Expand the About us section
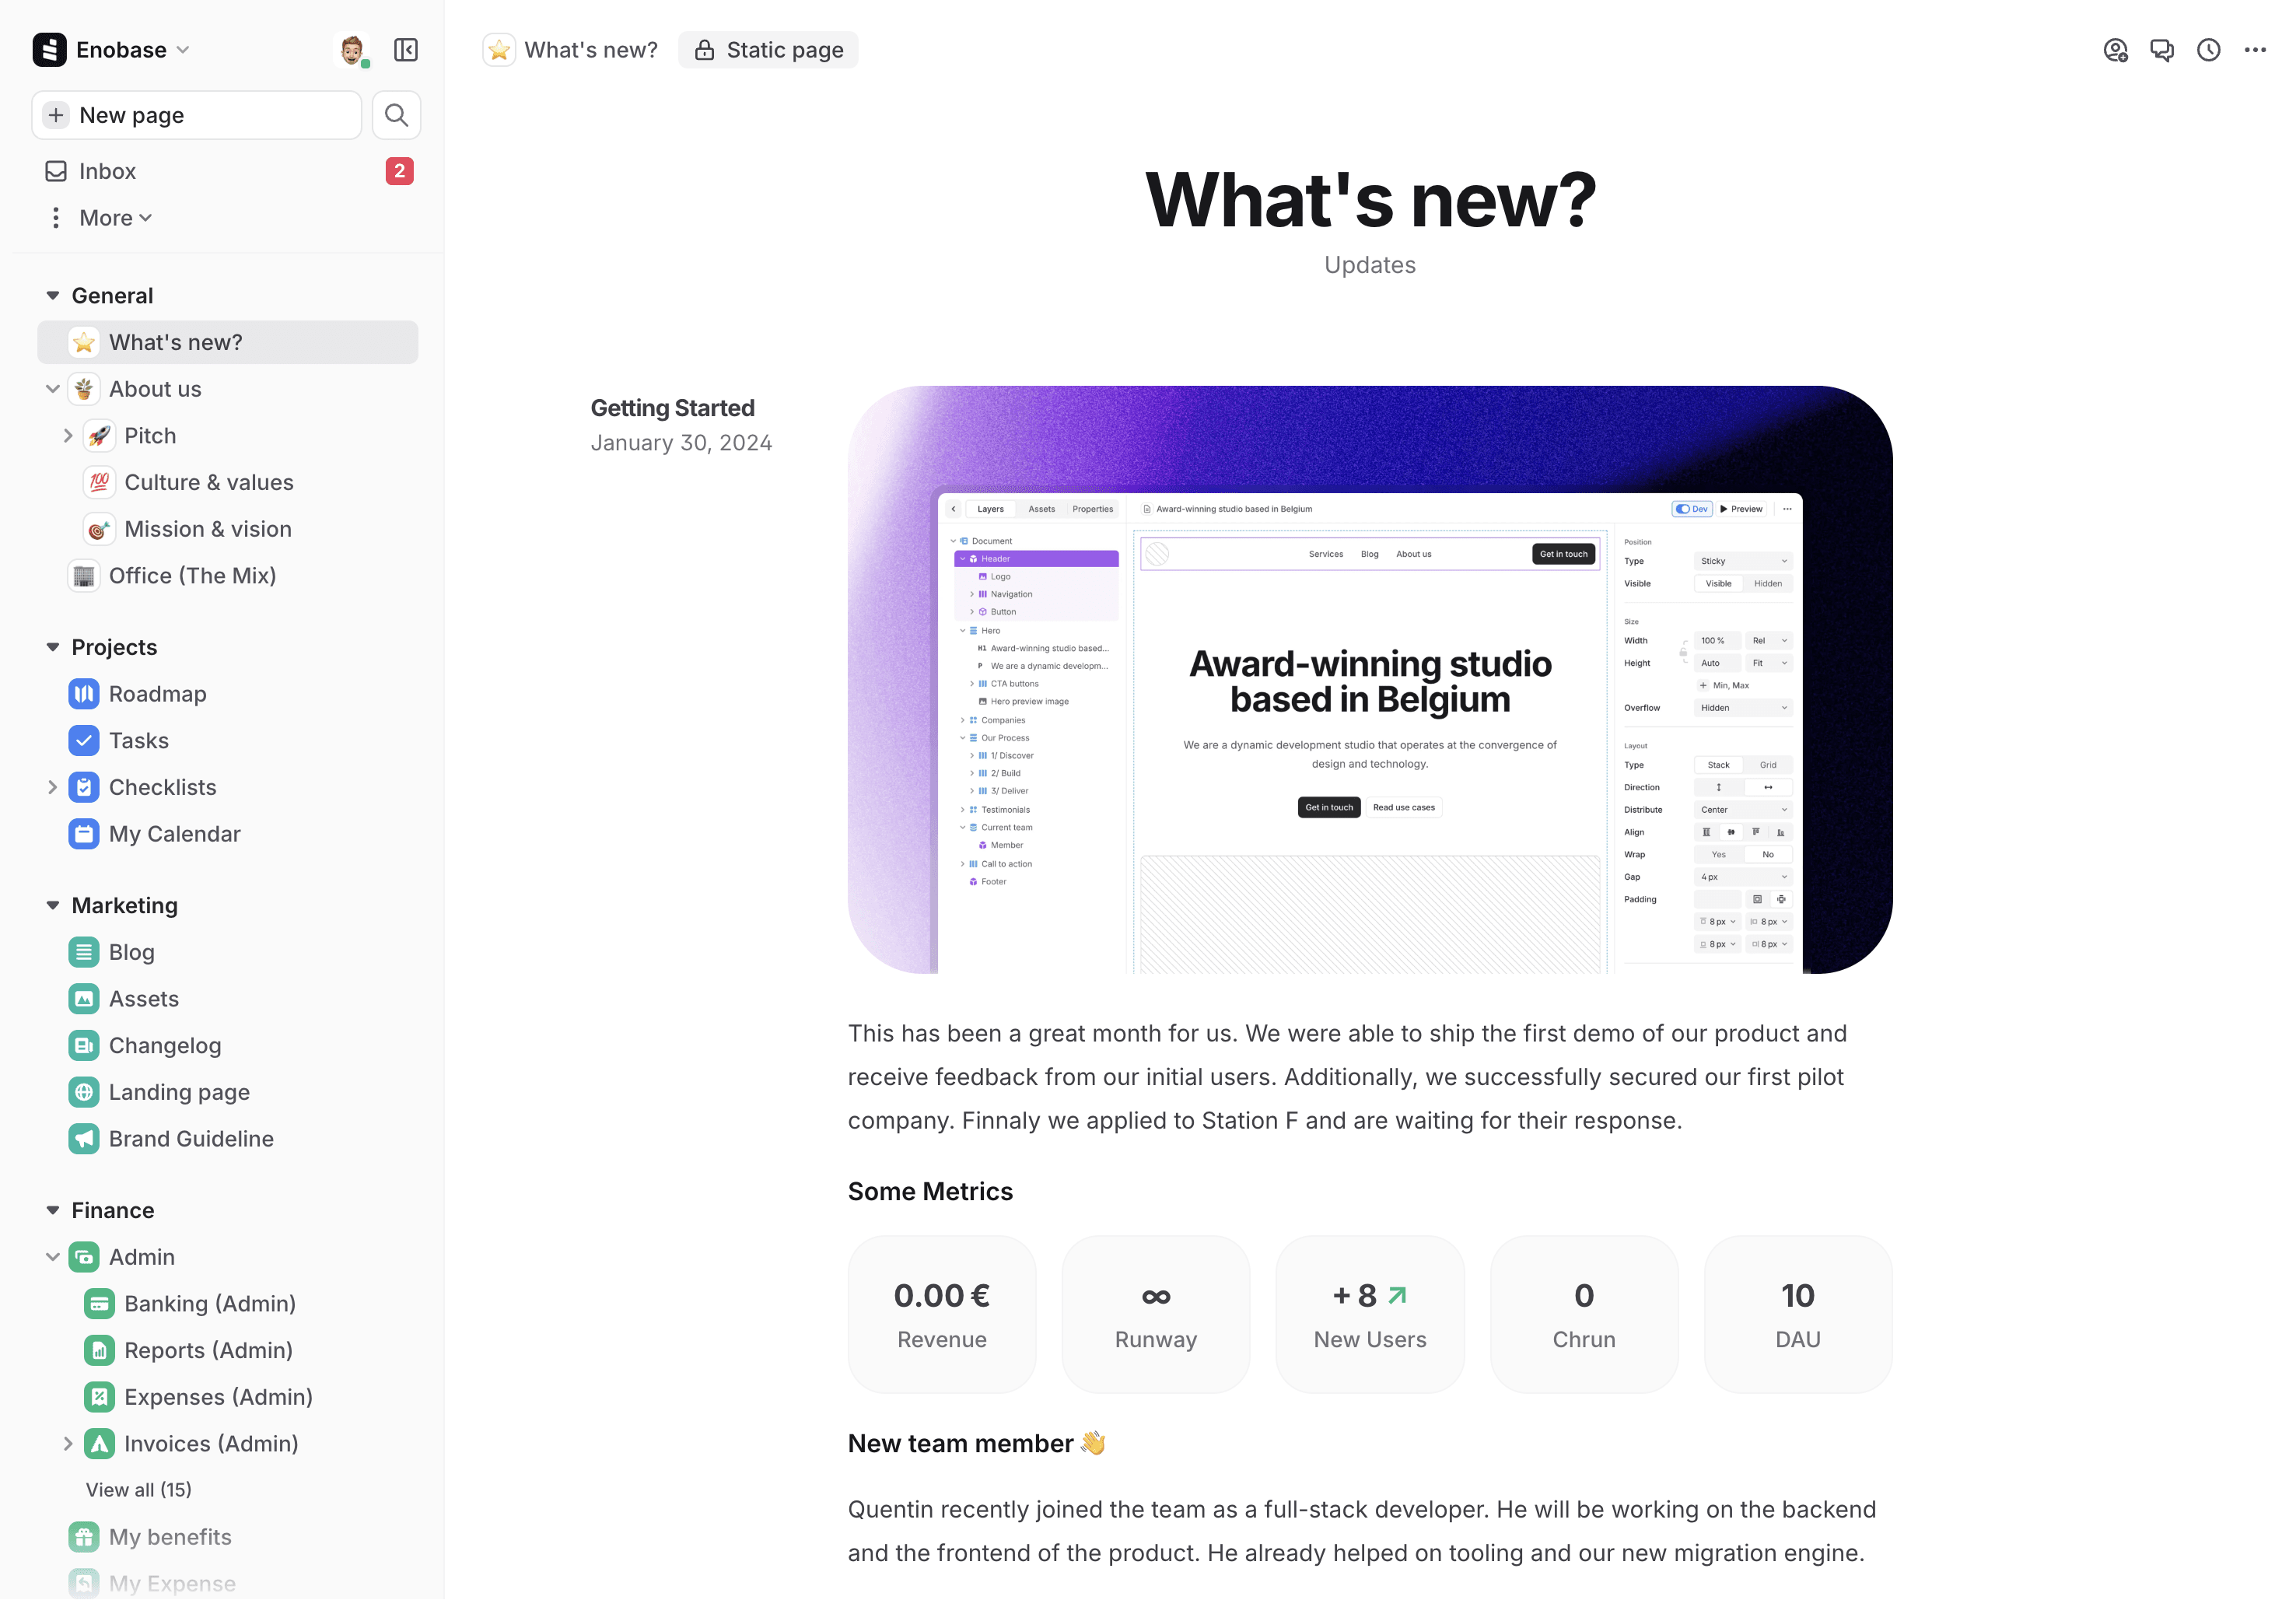 [52, 389]
